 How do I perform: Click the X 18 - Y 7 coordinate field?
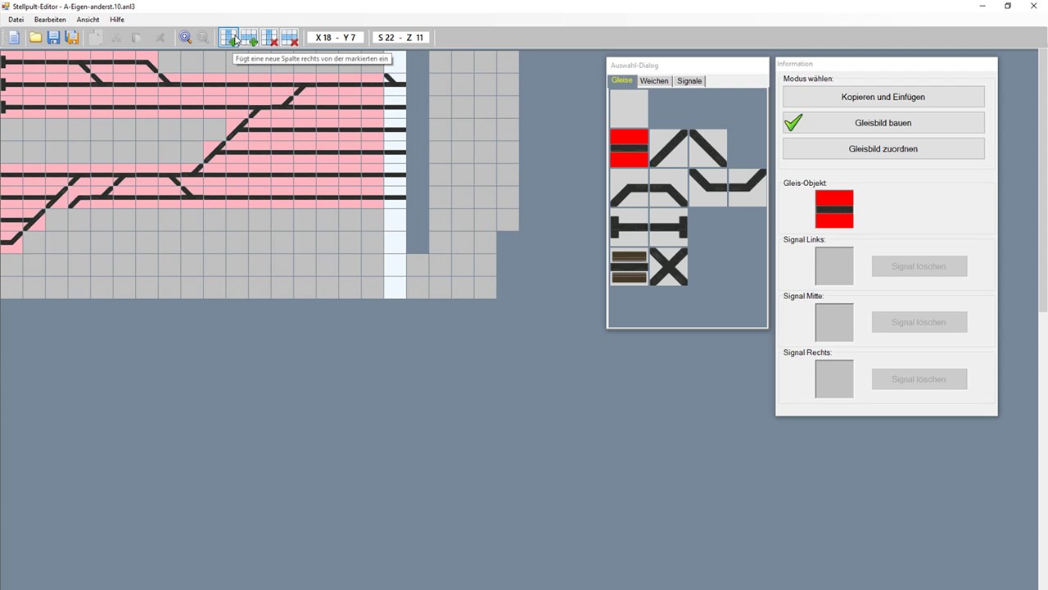[336, 38]
